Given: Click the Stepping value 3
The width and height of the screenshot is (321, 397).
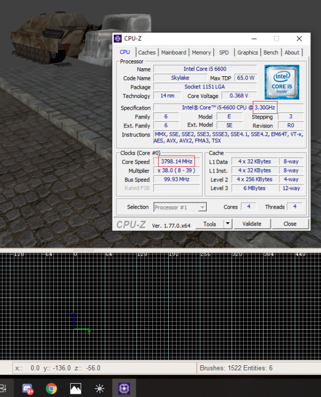Looking at the screenshot, I should tap(291, 116).
